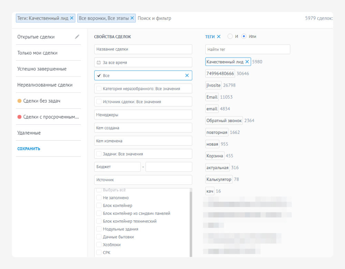The width and height of the screenshot is (345, 269).
Task: Click the calendar icon in 'За все время'
Action: click(x=98, y=63)
